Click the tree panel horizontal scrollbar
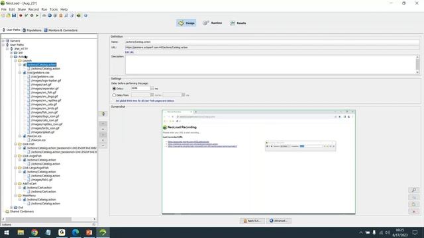424x238 pixels. click(38, 219)
